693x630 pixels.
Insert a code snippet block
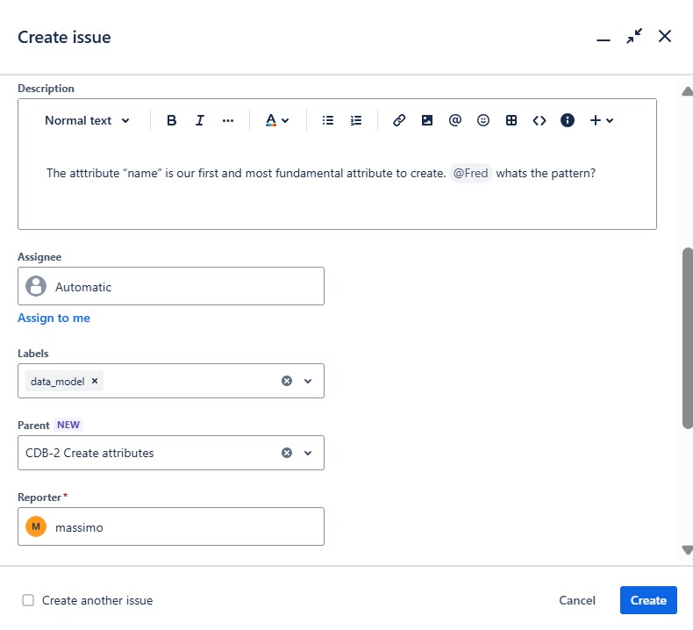(x=539, y=120)
